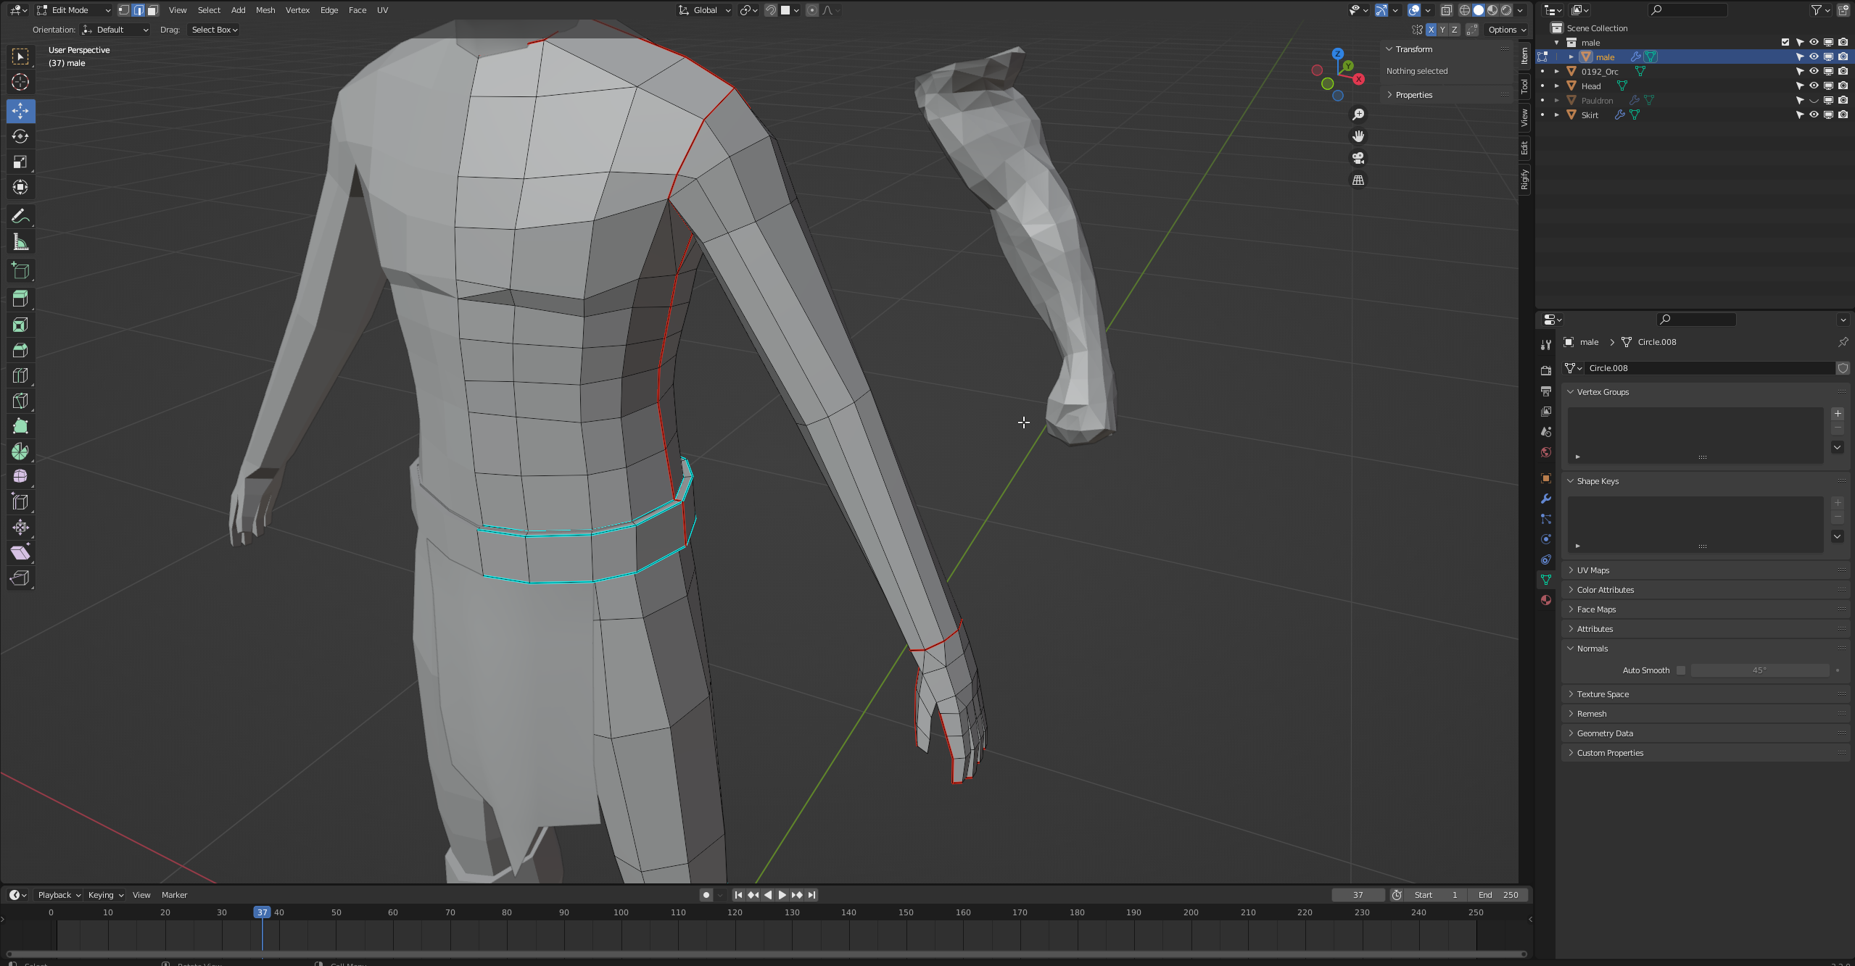This screenshot has width=1855, height=966.
Task: Click the Material properties tab icon
Action: 1545,600
